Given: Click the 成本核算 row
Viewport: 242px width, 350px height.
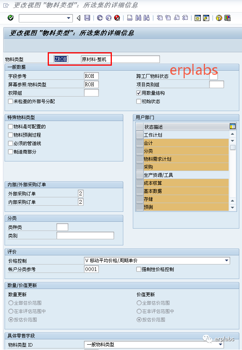Looking at the screenshot, I should 186,183.
